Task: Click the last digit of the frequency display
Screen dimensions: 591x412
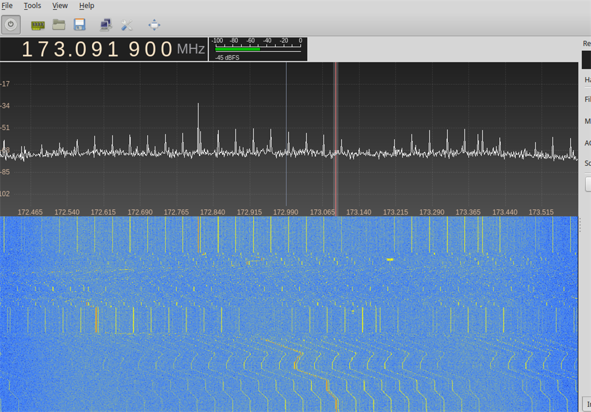Action: 167,50
